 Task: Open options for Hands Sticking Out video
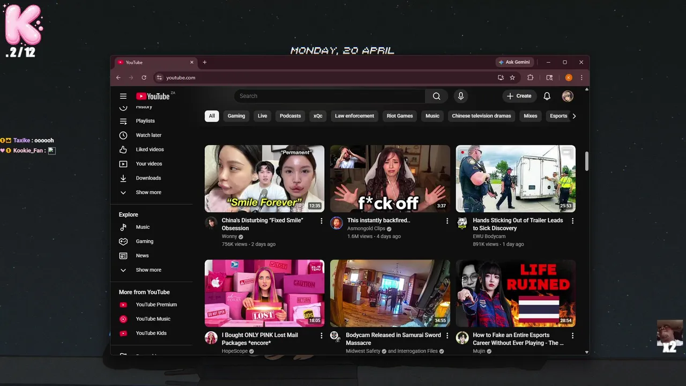pyautogui.click(x=572, y=221)
